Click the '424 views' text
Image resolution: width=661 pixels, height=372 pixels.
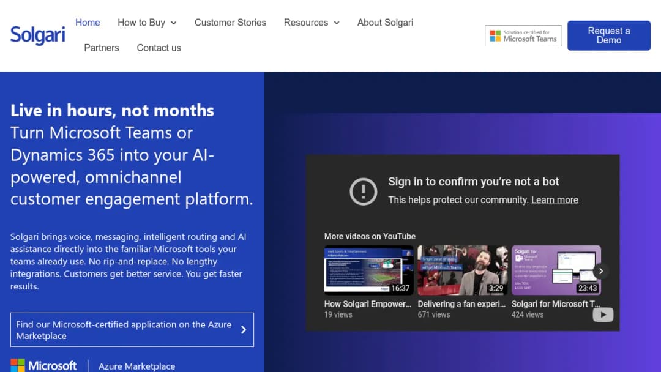pos(528,314)
